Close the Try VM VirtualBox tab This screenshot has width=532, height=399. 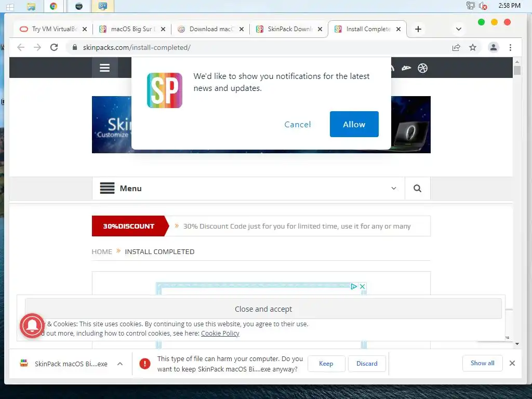click(85, 29)
